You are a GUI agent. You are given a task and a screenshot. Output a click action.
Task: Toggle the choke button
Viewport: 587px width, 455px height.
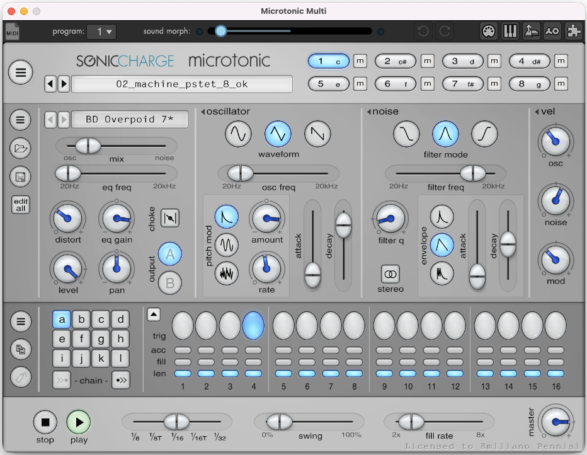(x=170, y=218)
